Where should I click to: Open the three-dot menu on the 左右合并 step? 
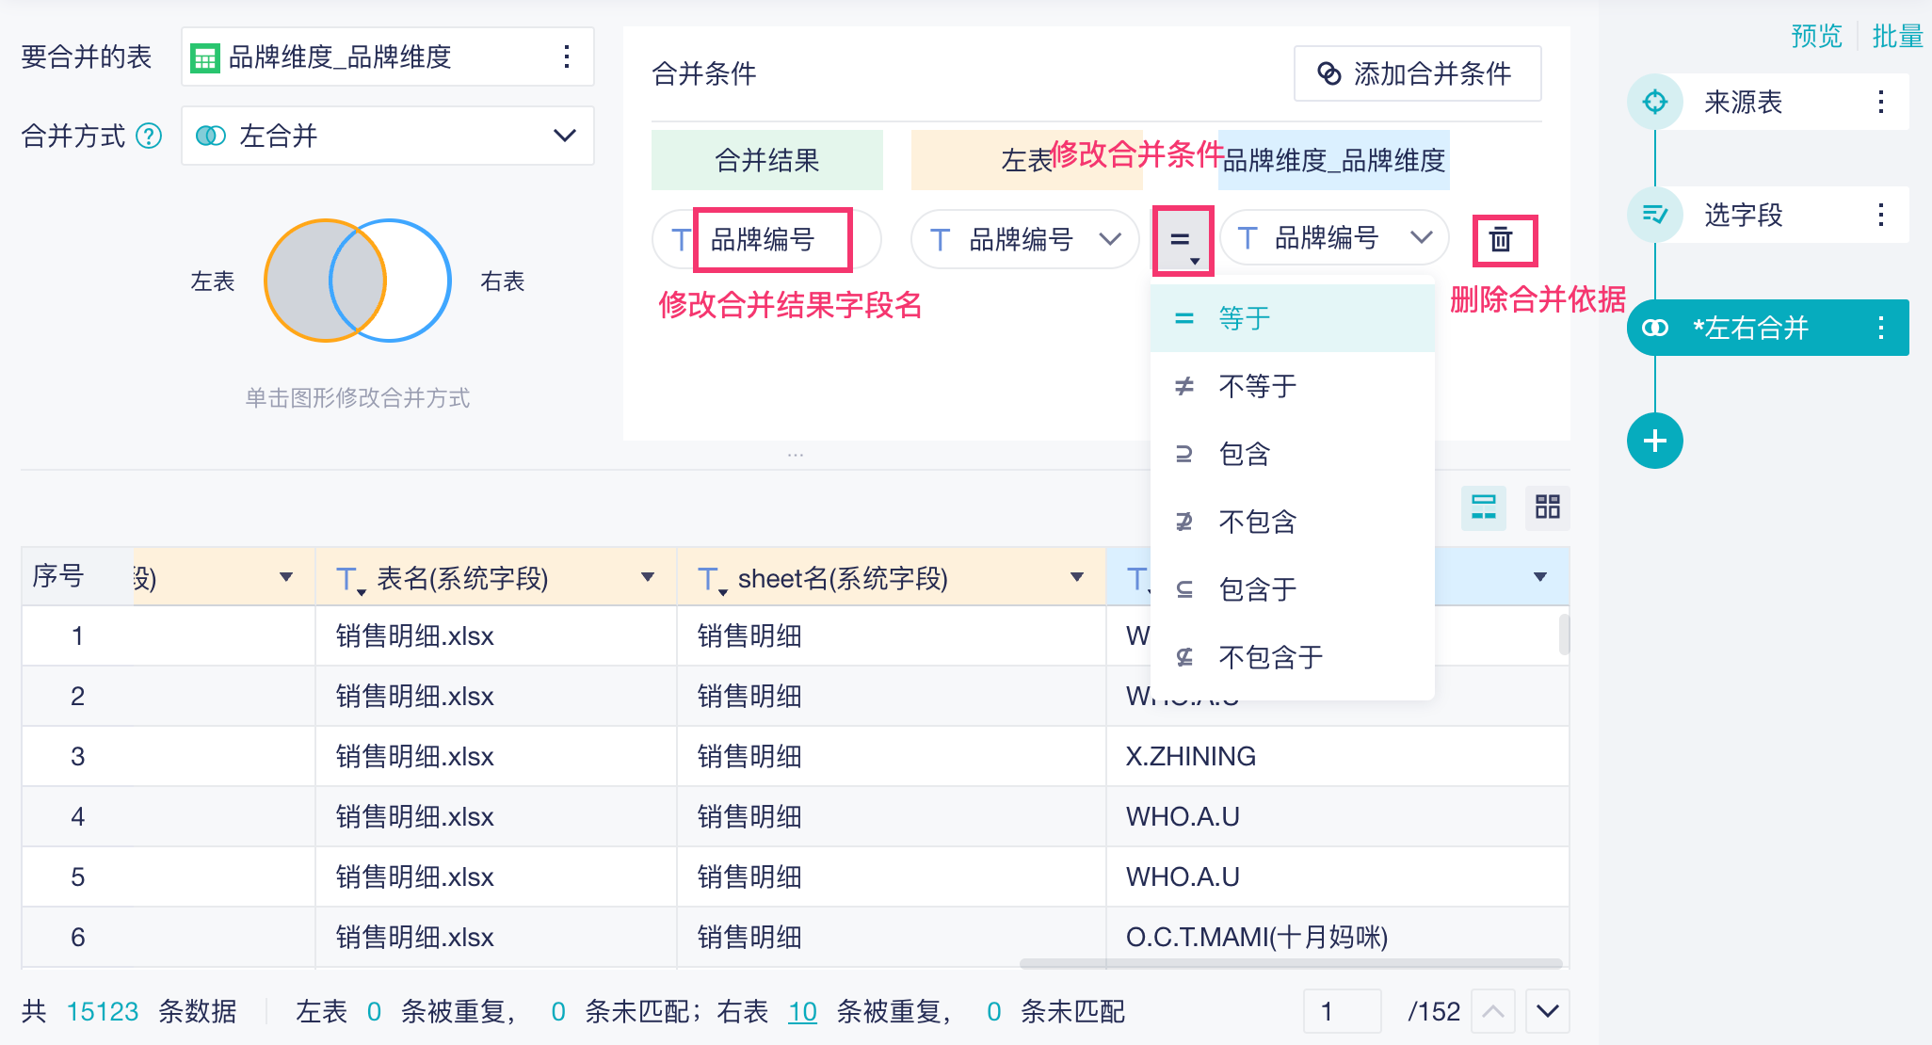pos(1880,328)
